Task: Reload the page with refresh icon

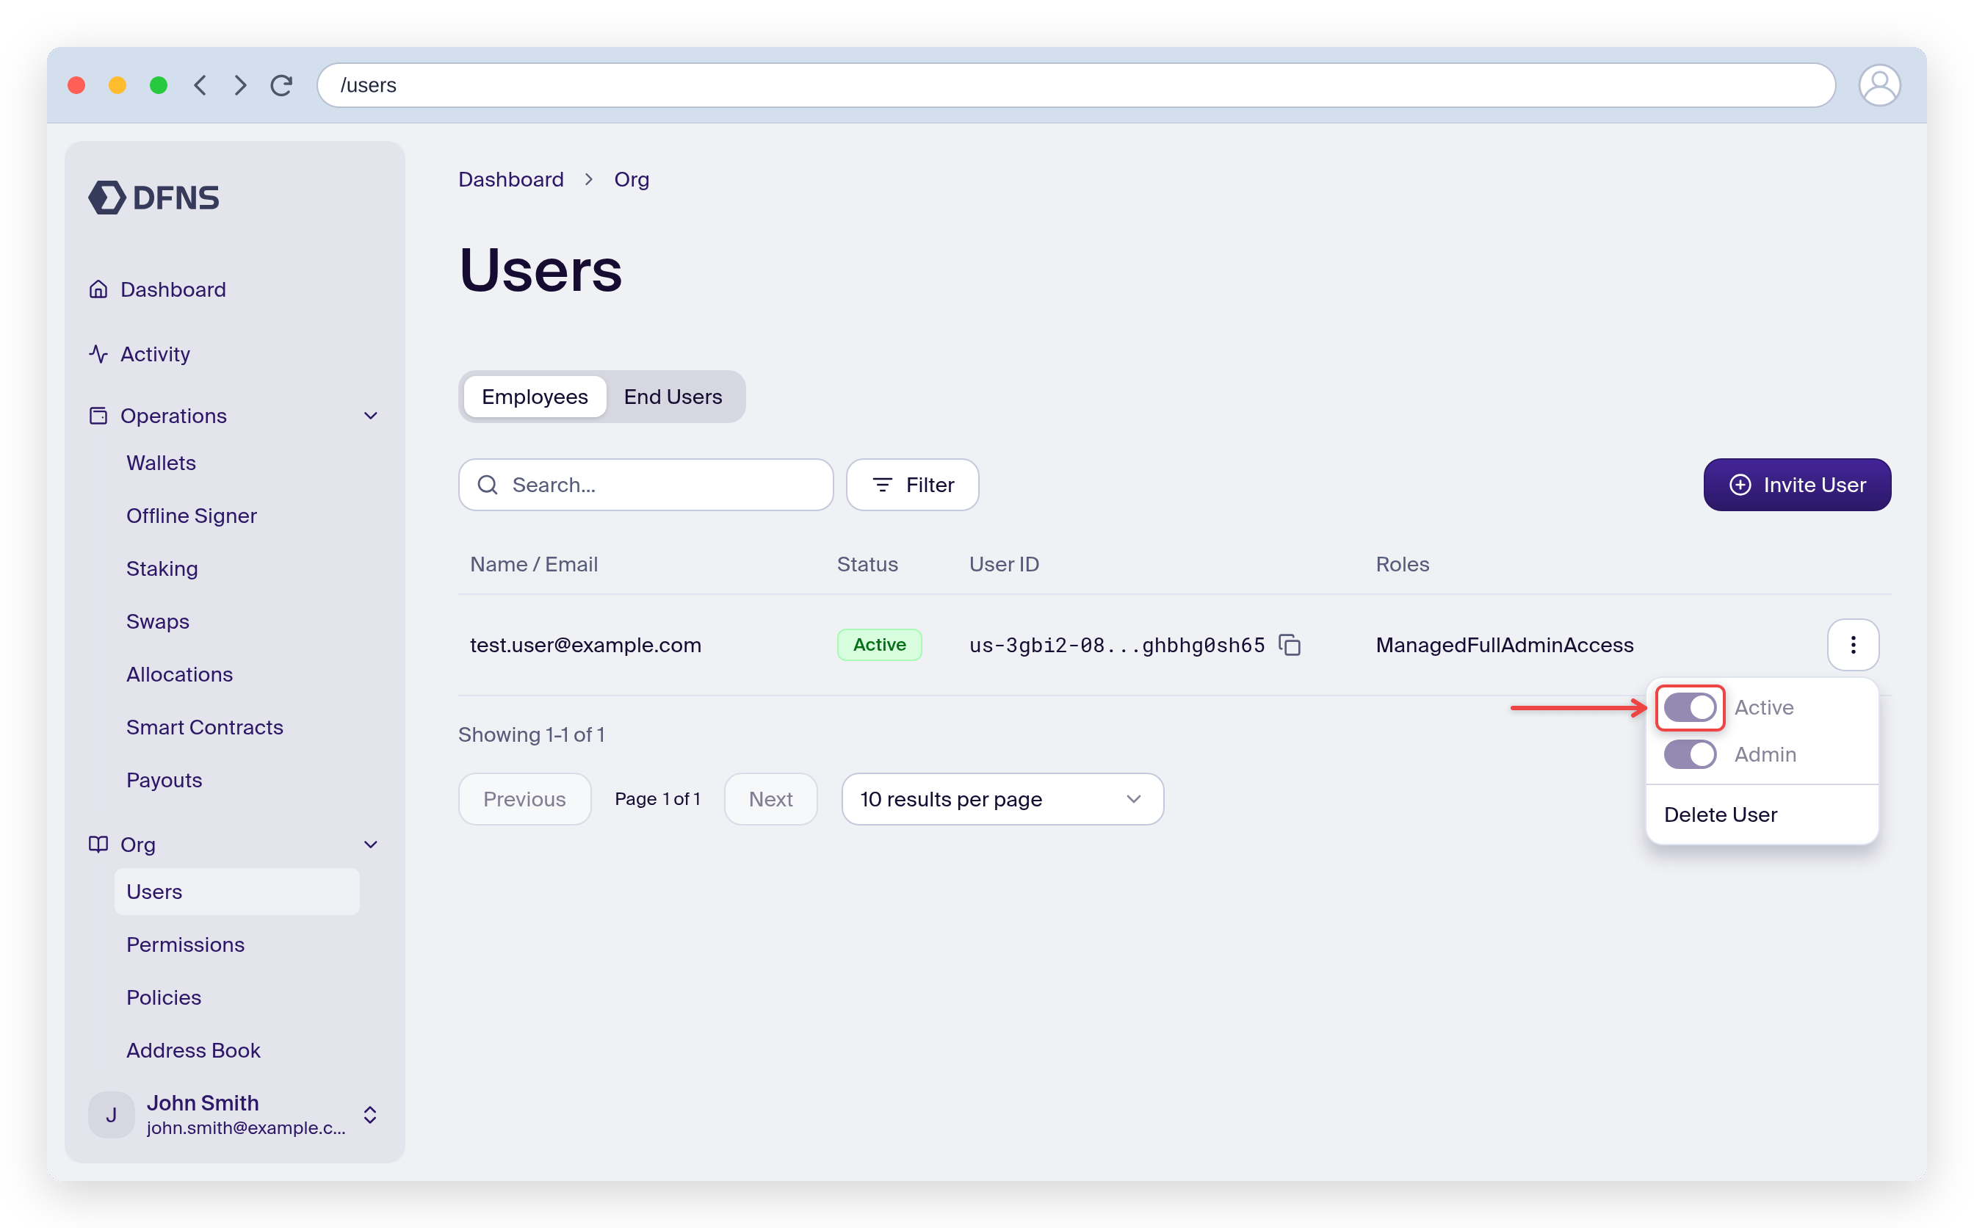Action: tap(282, 85)
